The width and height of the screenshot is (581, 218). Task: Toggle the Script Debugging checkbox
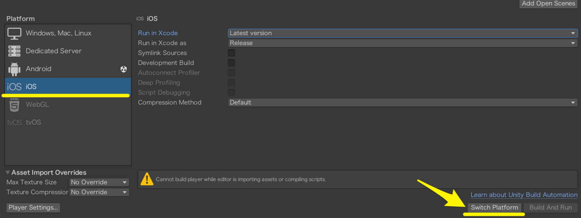(231, 92)
